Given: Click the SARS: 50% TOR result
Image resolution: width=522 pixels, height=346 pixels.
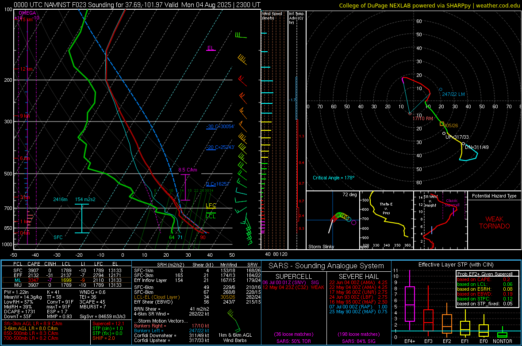Looking at the screenshot, I should 294,341.
